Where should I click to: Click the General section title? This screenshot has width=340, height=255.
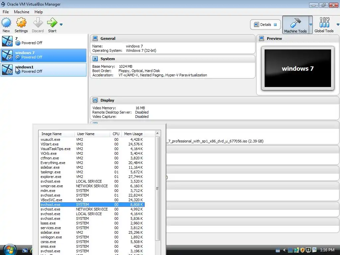pyautogui.click(x=108, y=39)
